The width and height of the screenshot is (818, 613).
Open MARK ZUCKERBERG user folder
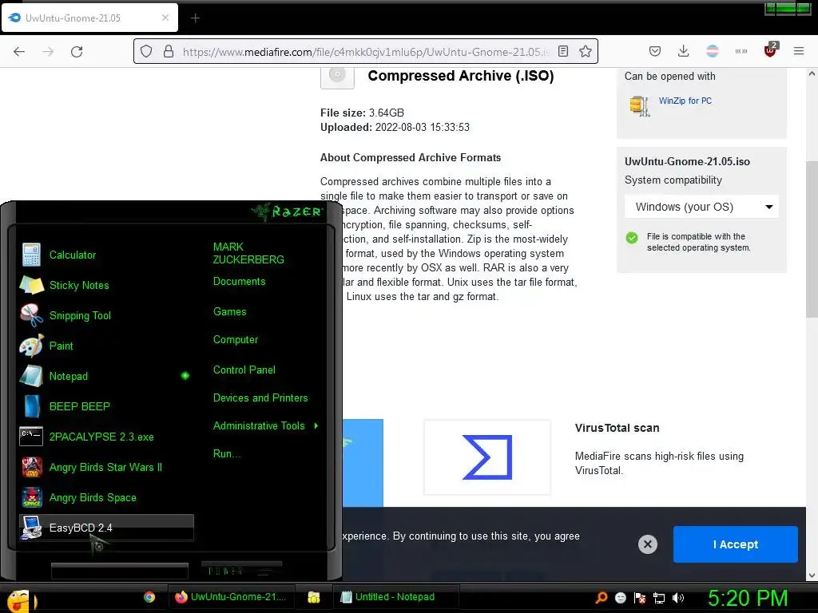click(x=248, y=253)
